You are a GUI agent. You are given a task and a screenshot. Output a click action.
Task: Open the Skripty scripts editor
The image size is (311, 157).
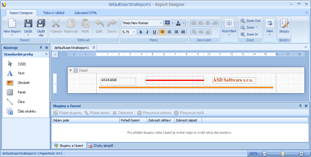[x=284, y=26]
